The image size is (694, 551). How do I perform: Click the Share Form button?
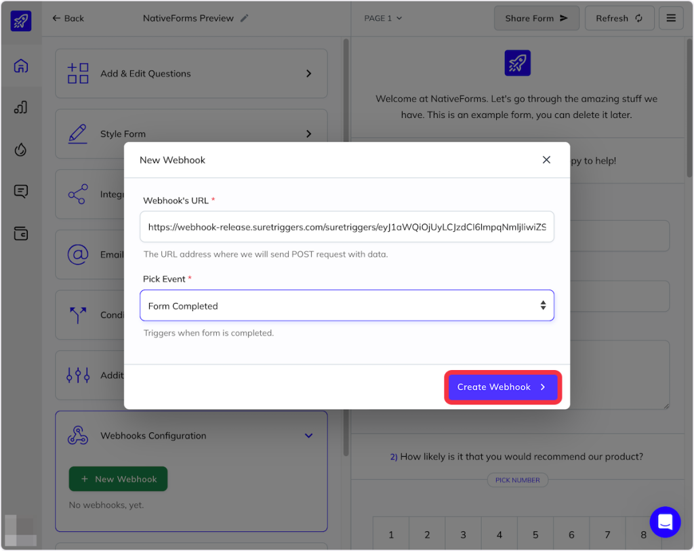point(536,18)
